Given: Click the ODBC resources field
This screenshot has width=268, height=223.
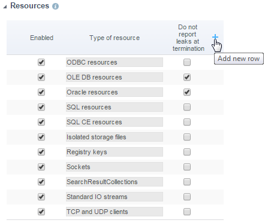Looking at the screenshot, I should [115, 62].
